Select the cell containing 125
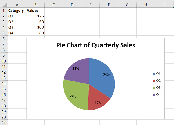The image size is (174, 125). click(x=35, y=16)
